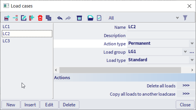The height and width of the screenshot is (110, 196).
Task: Click the Close button
Action: pyautogui.click(x=185, y=105)
